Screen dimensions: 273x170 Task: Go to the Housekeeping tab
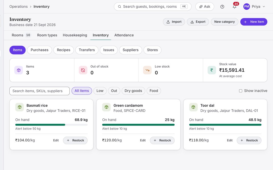[75, 35]
